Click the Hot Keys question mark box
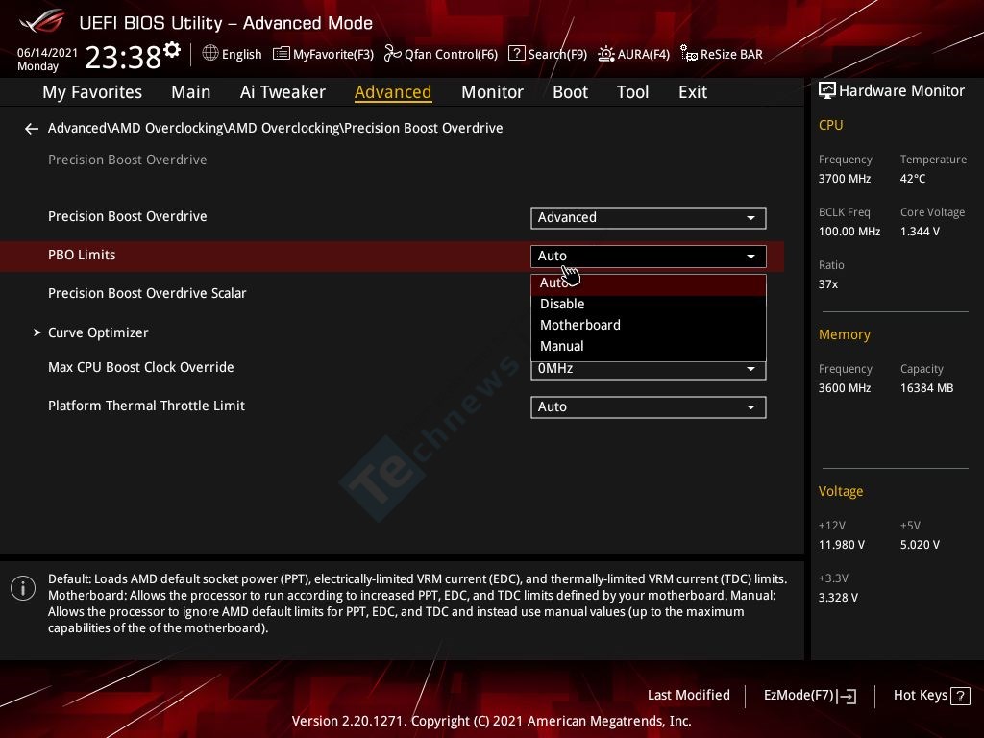Screen dimensions: 984x738 click(x=960, y=696)
